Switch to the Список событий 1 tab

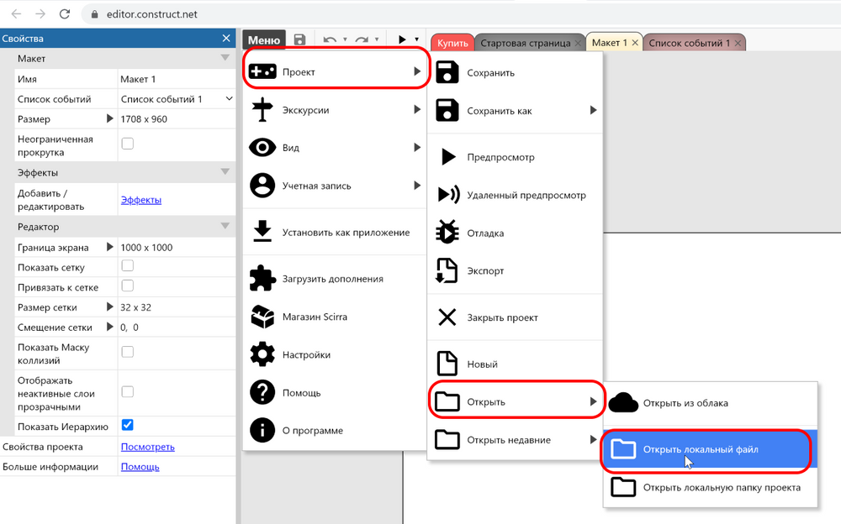click(x=690, y=41)
